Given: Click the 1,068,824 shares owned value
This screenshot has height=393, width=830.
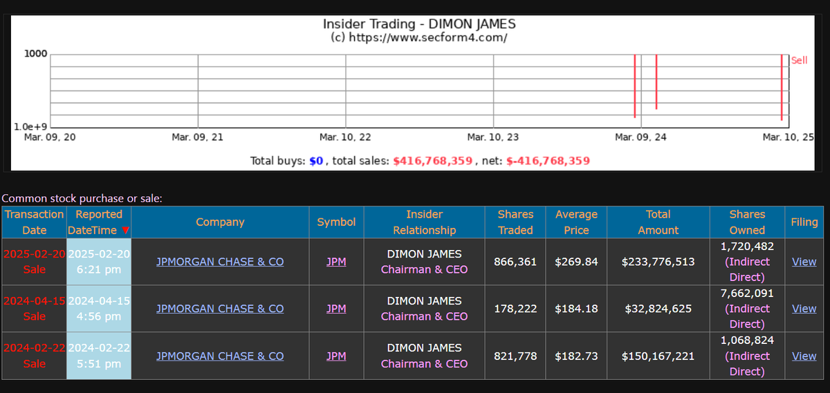Looking at the screenshot, I should tap(747, 341).
